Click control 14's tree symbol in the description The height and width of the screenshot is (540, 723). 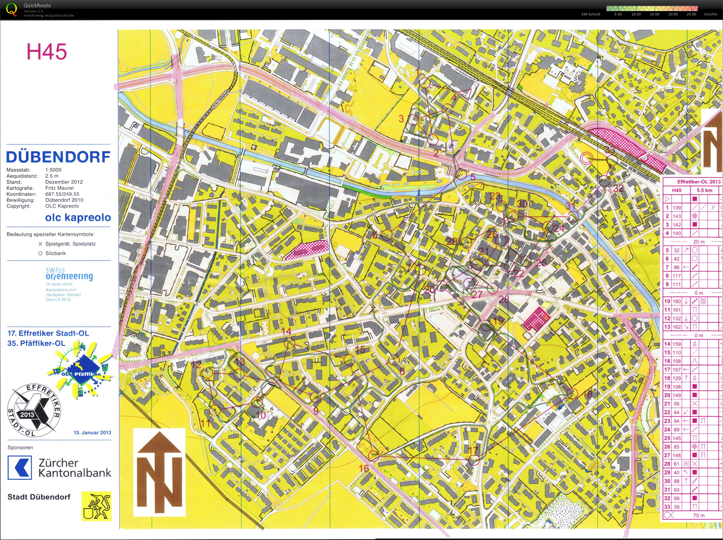[x=695, y=344]
